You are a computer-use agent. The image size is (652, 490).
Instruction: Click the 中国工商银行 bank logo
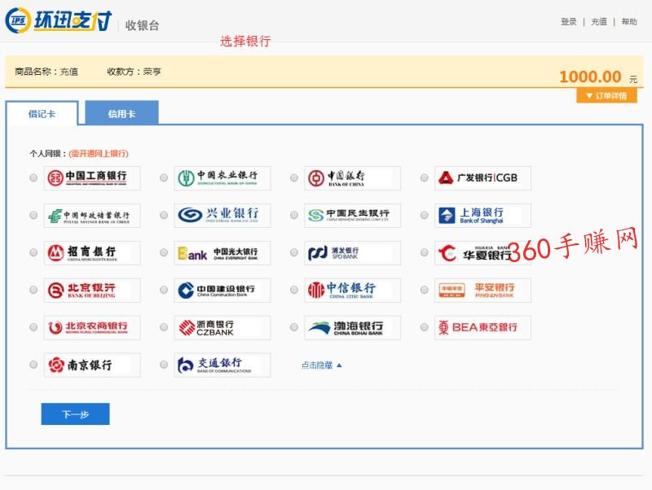click(x=92, y=178)
